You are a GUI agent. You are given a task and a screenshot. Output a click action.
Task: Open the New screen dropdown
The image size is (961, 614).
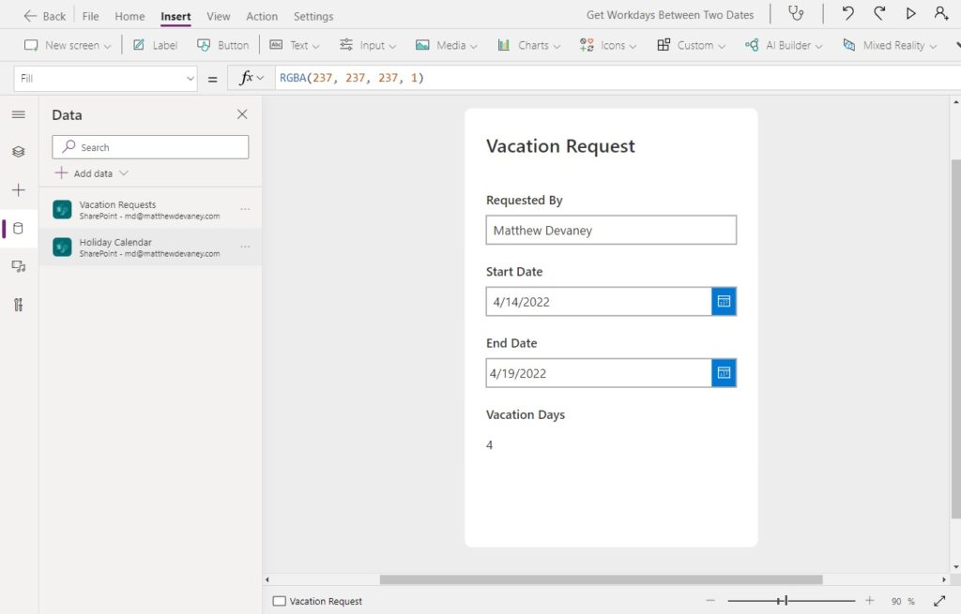click(x=68, y=45)
